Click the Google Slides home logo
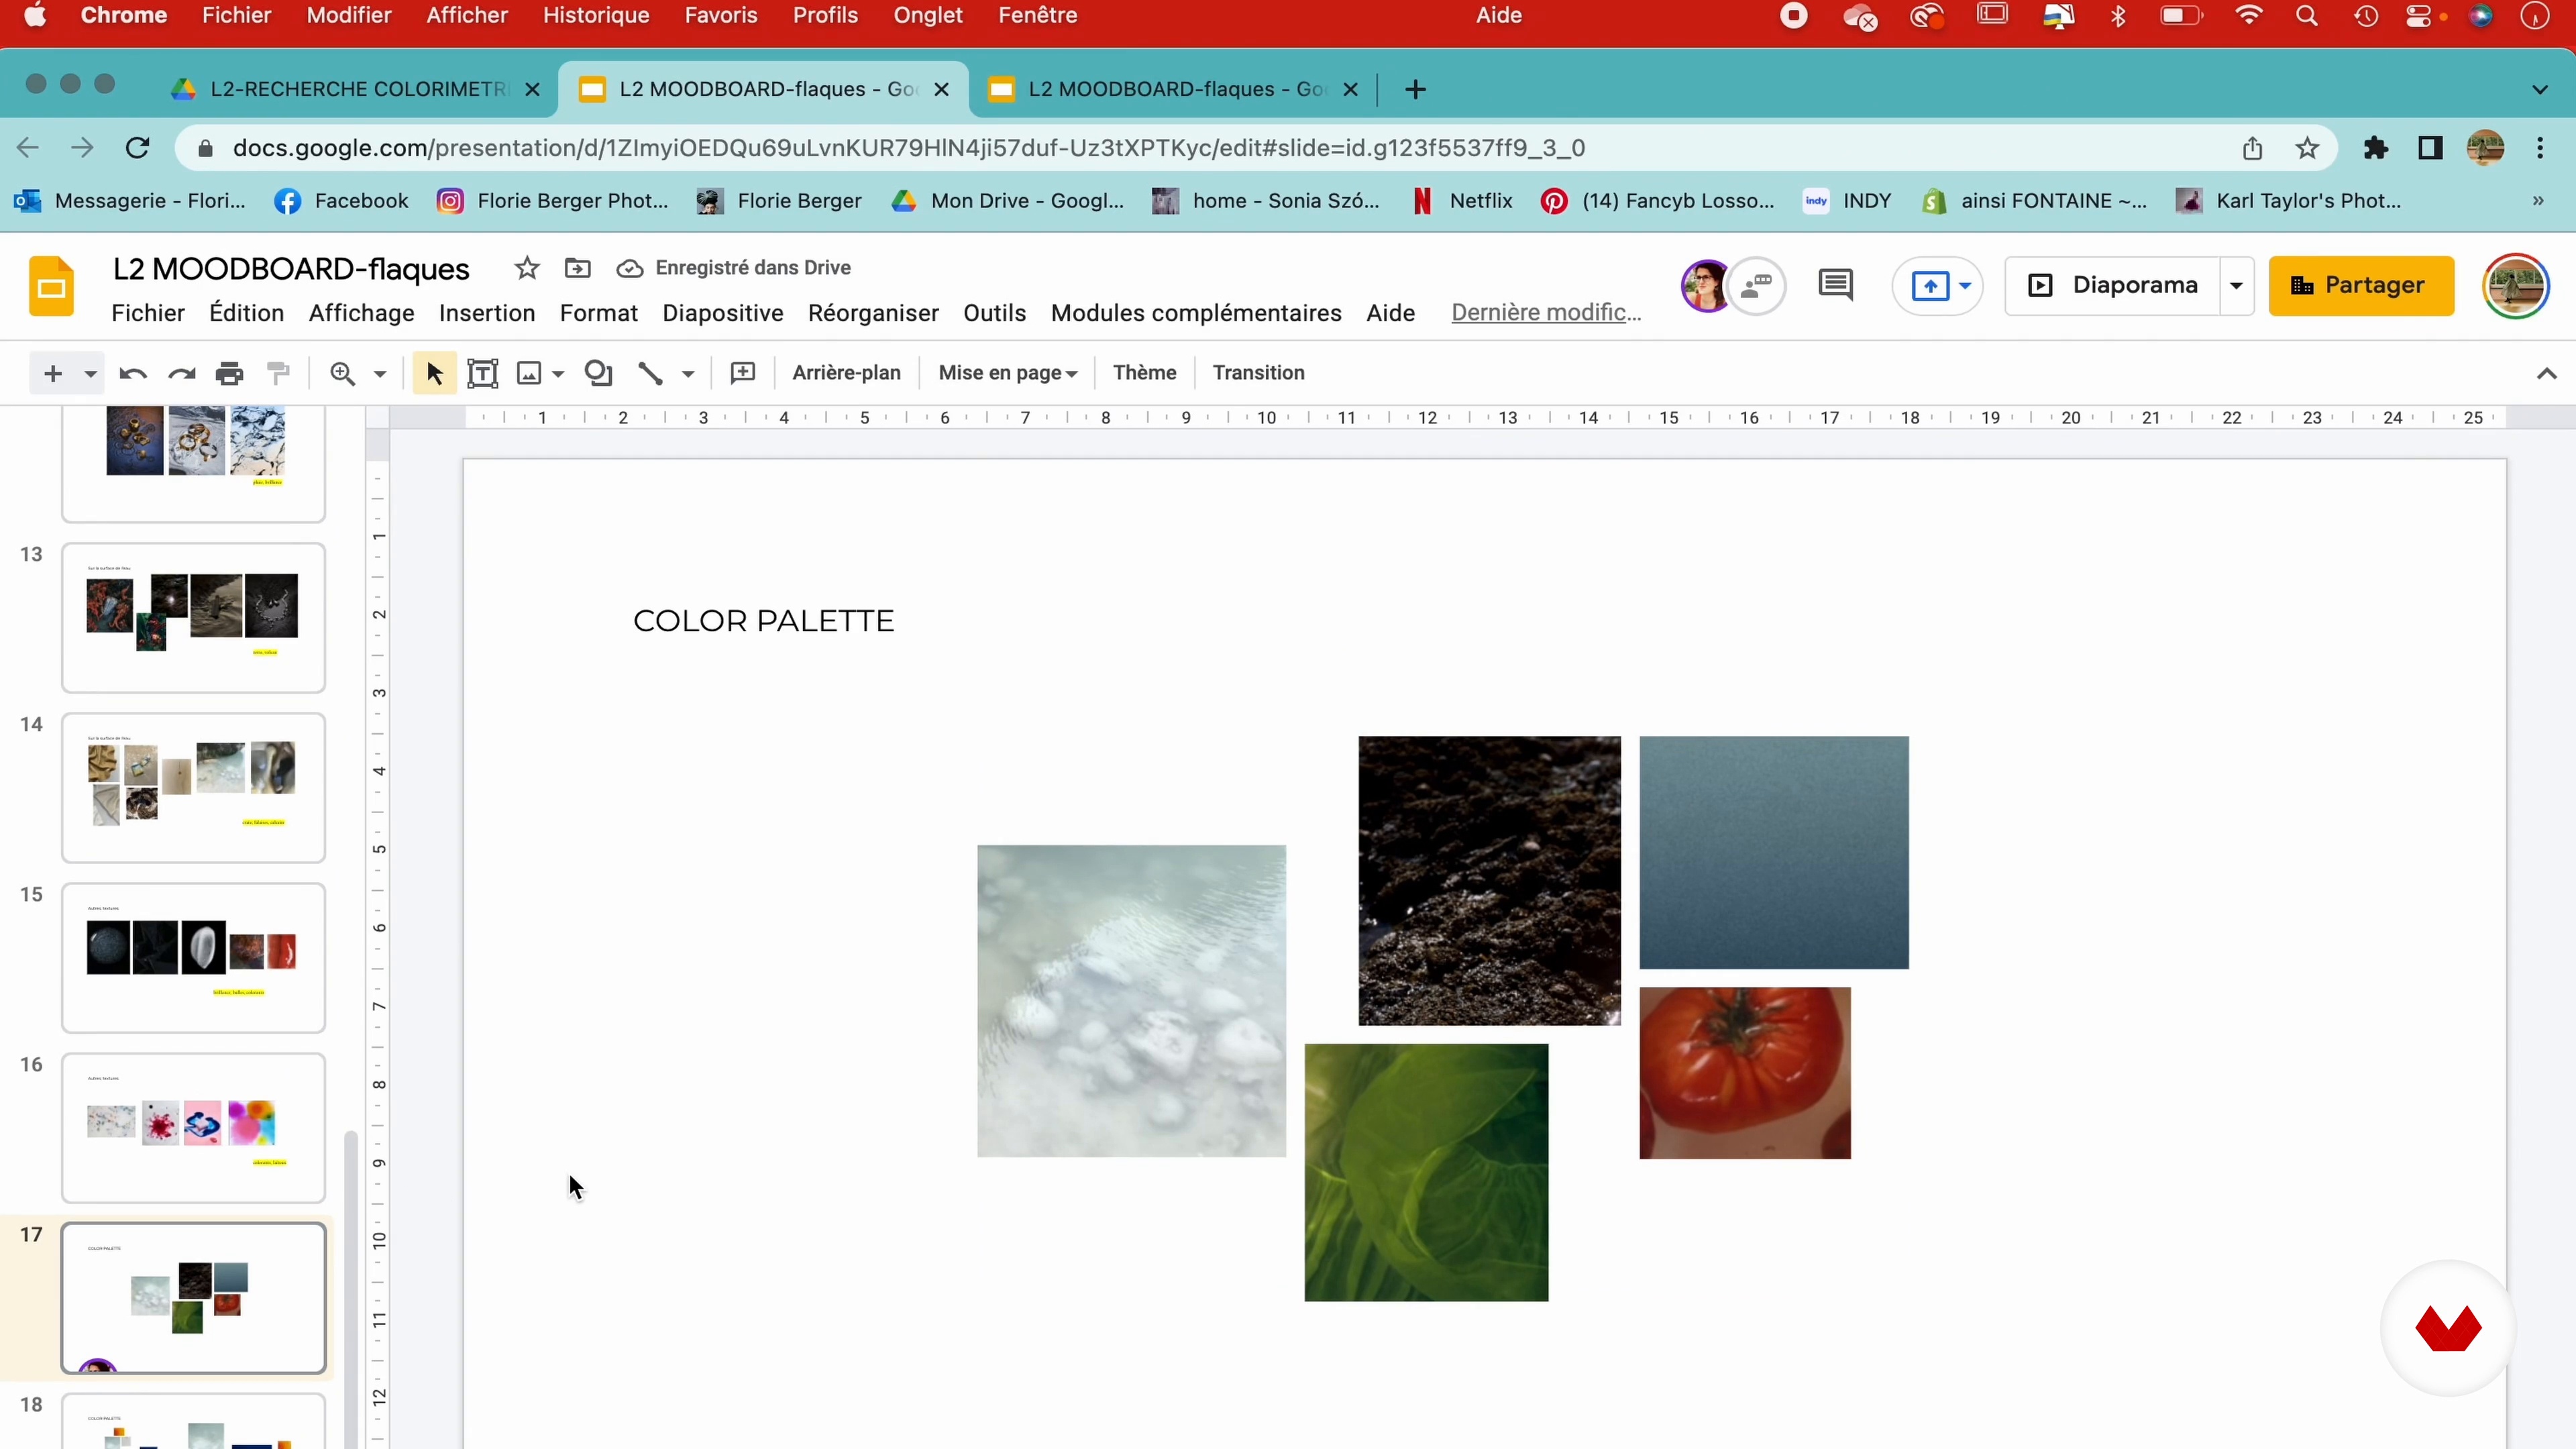The image size is (2576, 1449). click(52, 286)
